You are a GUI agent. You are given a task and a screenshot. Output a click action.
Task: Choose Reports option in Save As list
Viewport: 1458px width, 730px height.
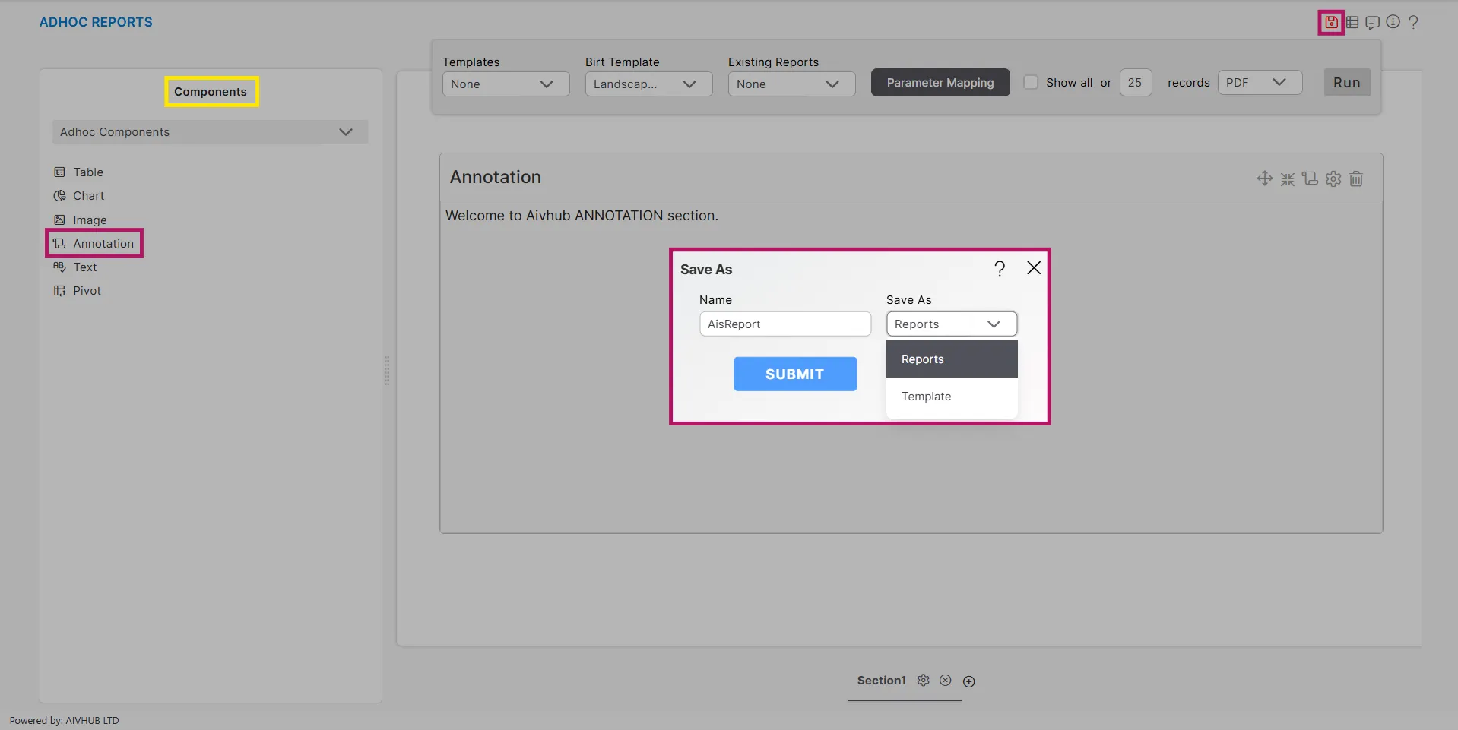pos(923,359)
